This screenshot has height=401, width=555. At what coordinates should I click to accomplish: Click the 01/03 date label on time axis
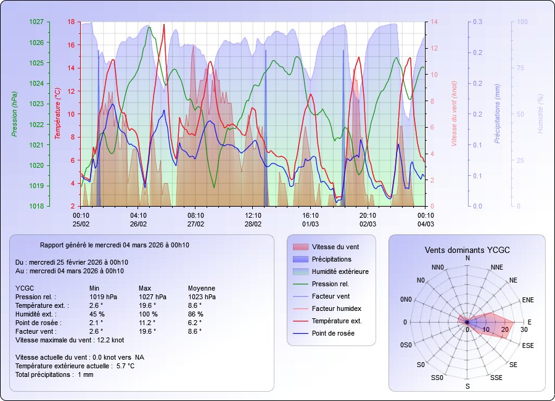point(310,223)
